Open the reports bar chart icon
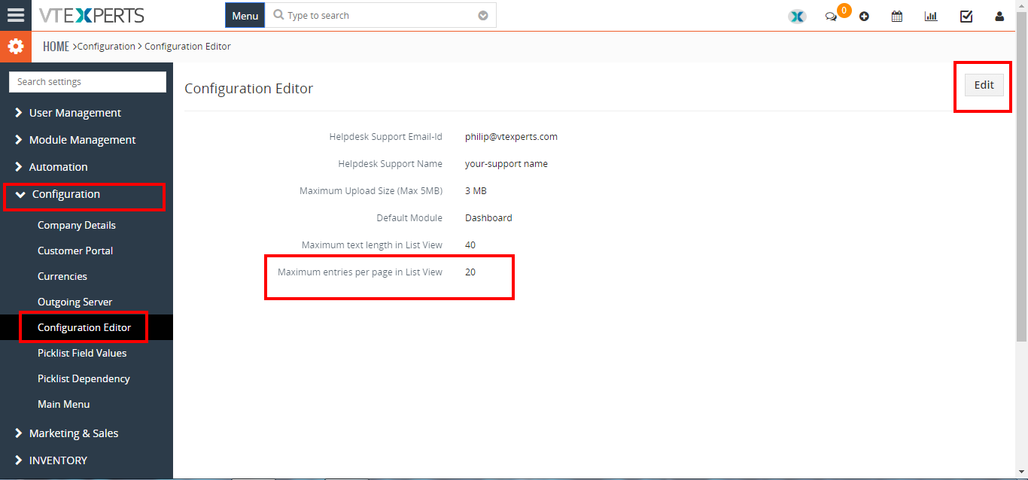Screen dimensions: 1028x480 tap(931, 16)
